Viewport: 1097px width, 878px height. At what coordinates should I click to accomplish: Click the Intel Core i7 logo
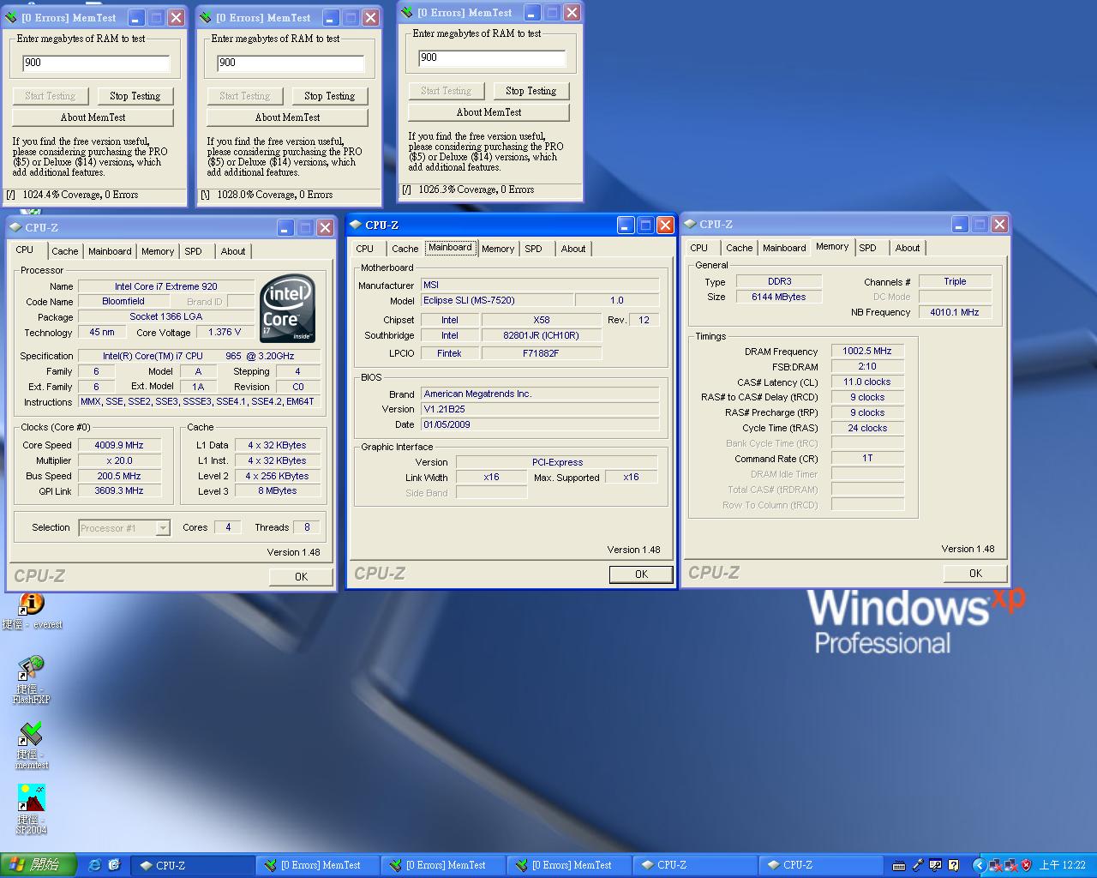click(287, 309)
